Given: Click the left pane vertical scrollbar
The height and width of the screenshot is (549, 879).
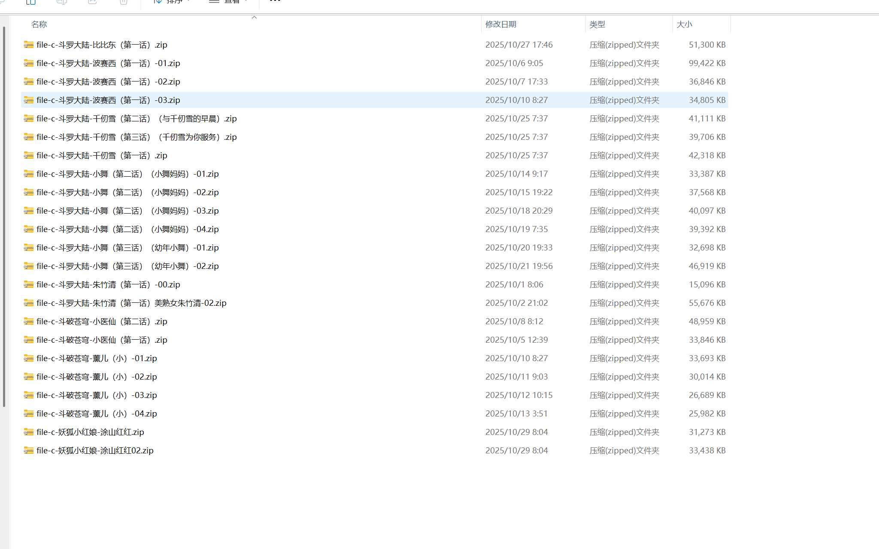Looking at the screenshot, I should [4, 217].
